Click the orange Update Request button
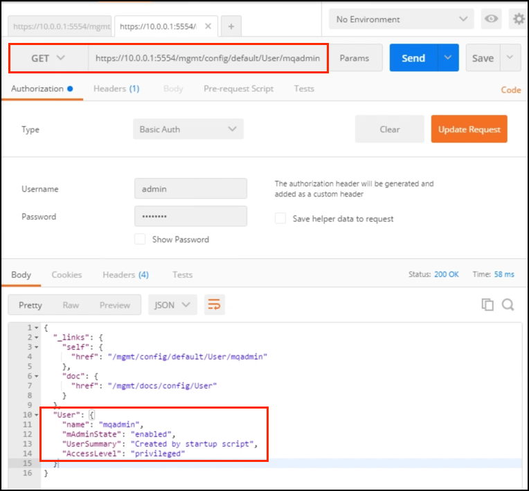529x491 pixels. coord(469,129)
